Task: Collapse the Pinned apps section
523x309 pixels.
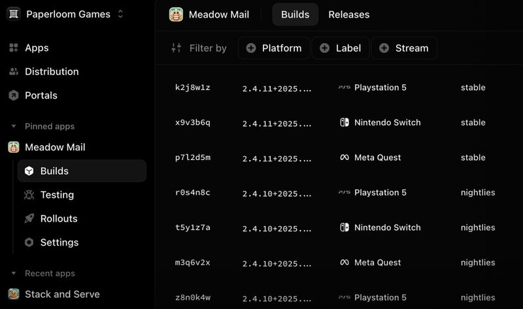Action: point(14,126)
